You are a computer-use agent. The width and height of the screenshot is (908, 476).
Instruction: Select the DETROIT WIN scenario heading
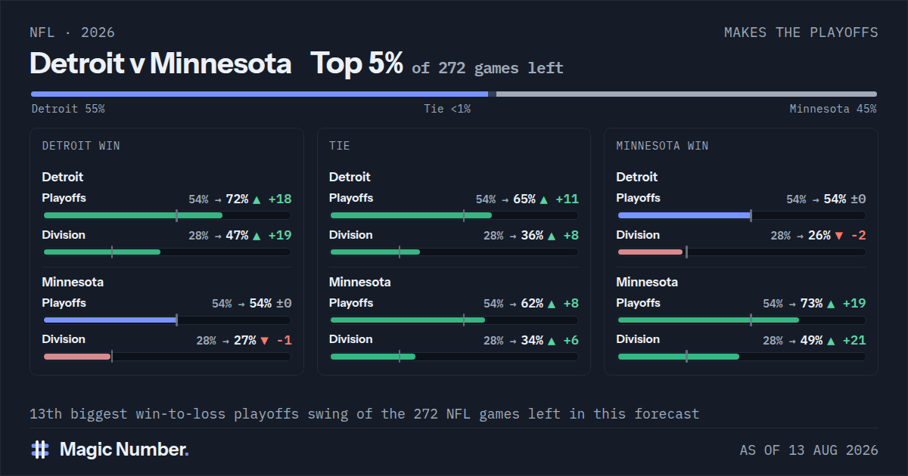click(x=81, y=146)
